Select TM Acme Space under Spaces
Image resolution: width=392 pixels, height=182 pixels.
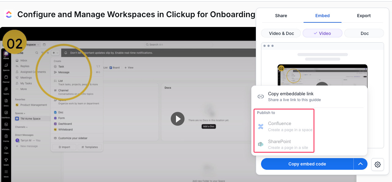click(30, 119)
